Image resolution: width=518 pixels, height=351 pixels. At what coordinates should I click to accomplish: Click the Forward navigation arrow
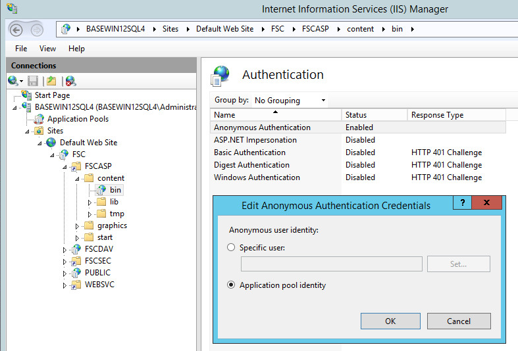coord(37,30)
